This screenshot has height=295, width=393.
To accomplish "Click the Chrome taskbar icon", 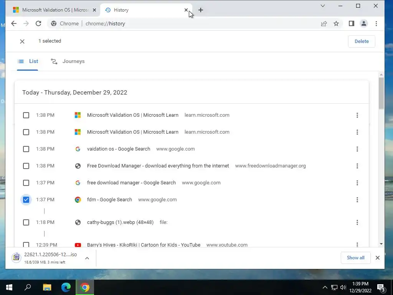I will click(x=85, y=287).
